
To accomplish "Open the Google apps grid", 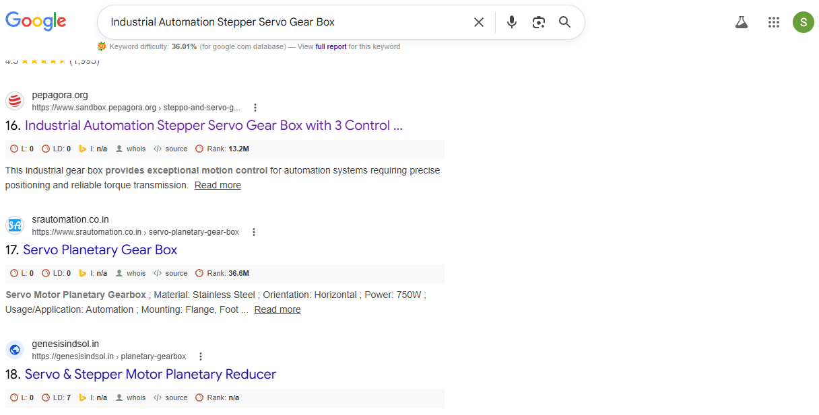I will tap(773, 22).
